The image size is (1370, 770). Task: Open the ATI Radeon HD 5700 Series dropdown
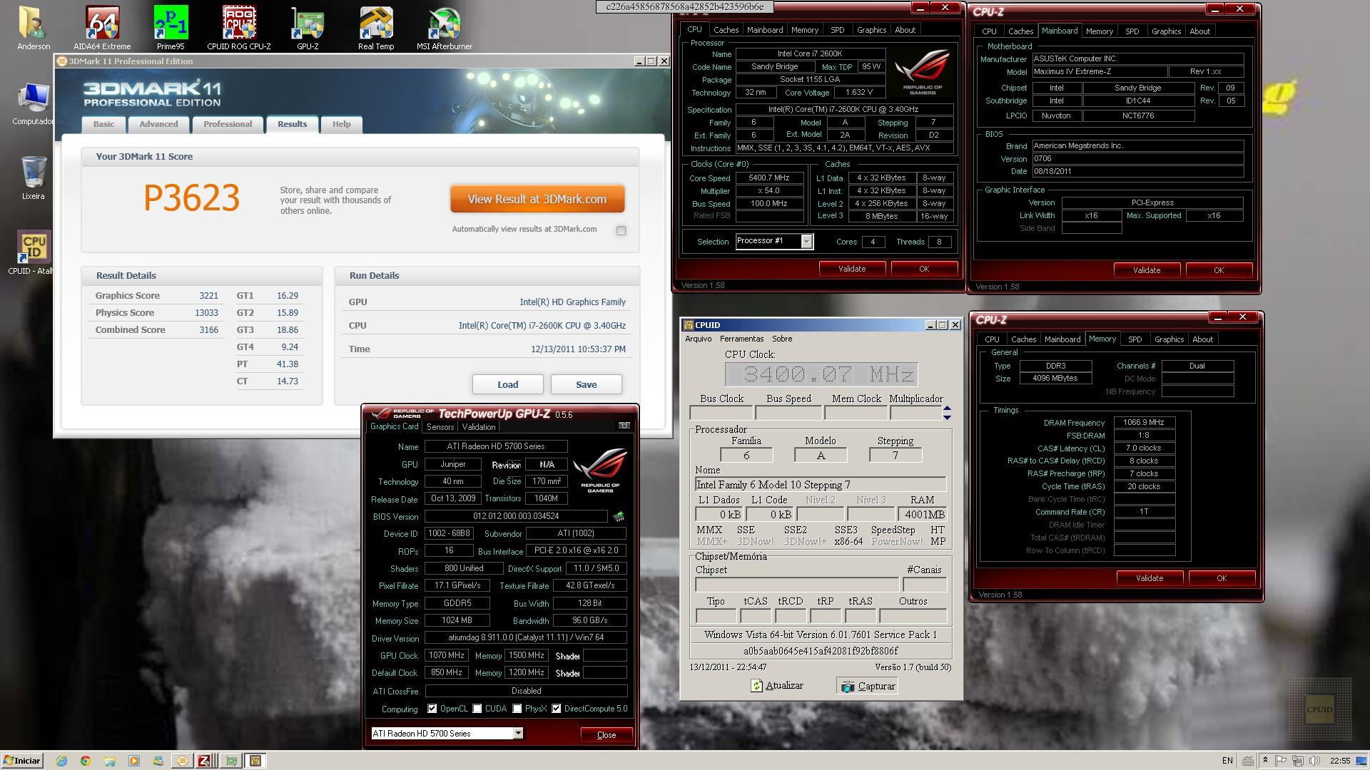tap(518, 733)
